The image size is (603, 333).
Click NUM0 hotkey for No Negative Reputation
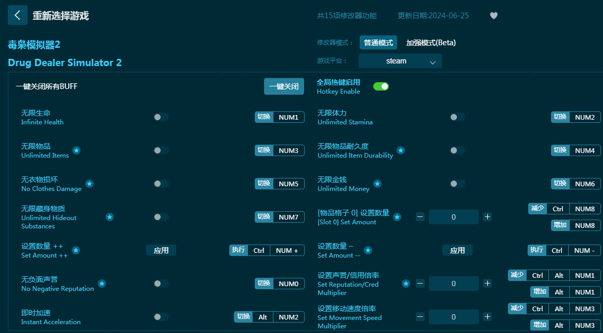click(x=289, y=284)
